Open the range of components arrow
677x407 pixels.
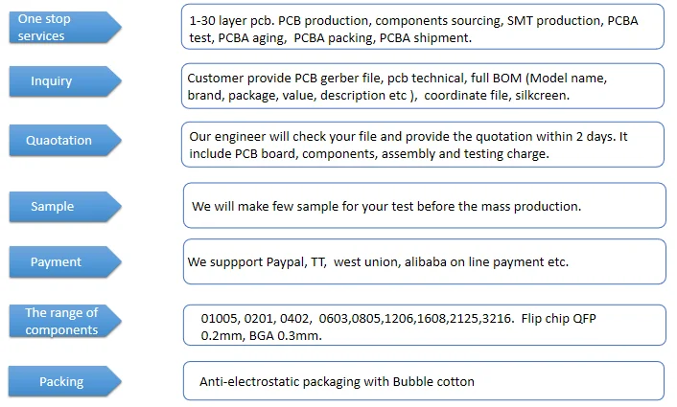point(62,321)
